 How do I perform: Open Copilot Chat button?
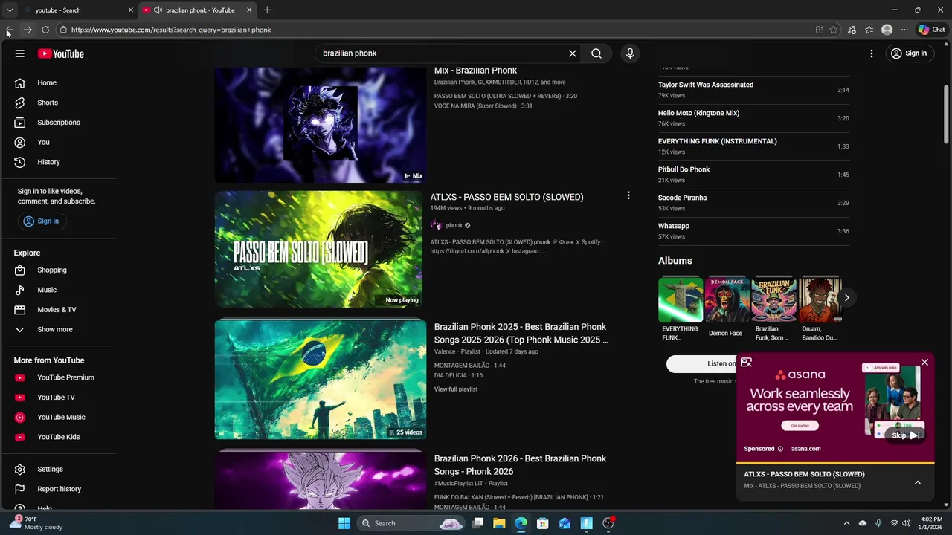click(931, 30)
